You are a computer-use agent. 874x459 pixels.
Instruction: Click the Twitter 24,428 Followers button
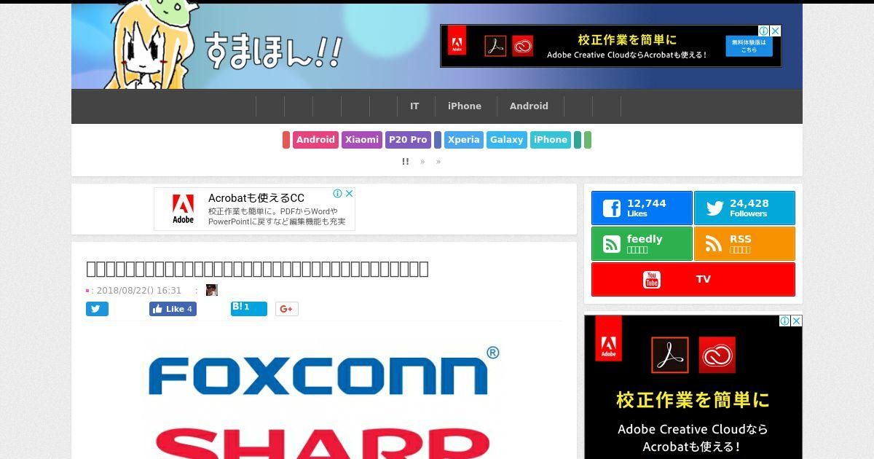[744, 208]
